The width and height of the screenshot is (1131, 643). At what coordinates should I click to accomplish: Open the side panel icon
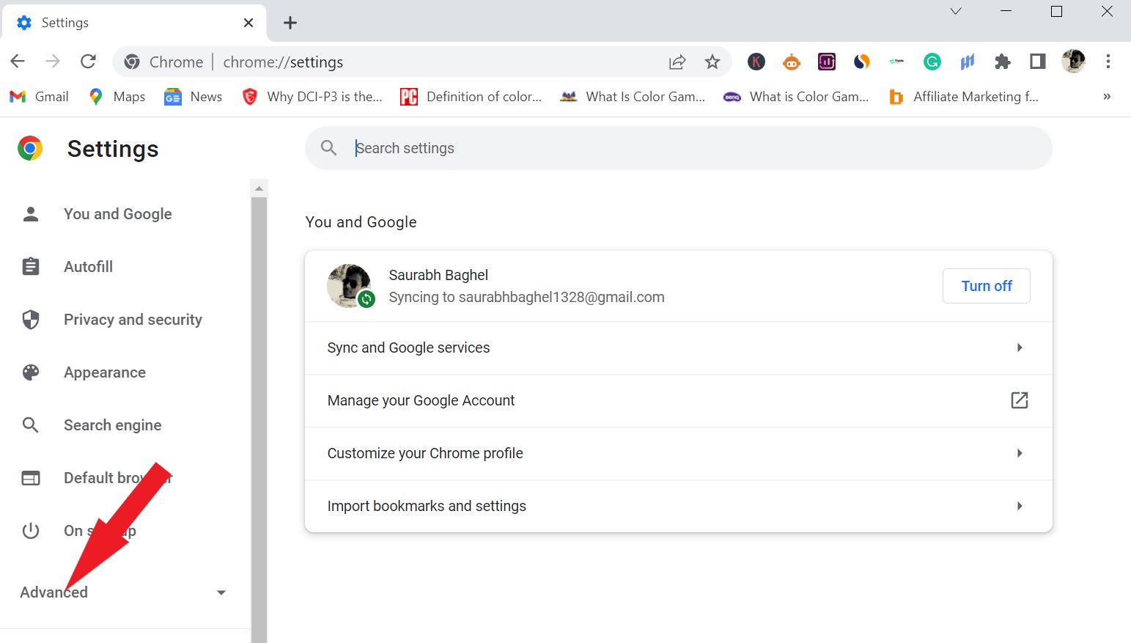(x=1037, y=62)
